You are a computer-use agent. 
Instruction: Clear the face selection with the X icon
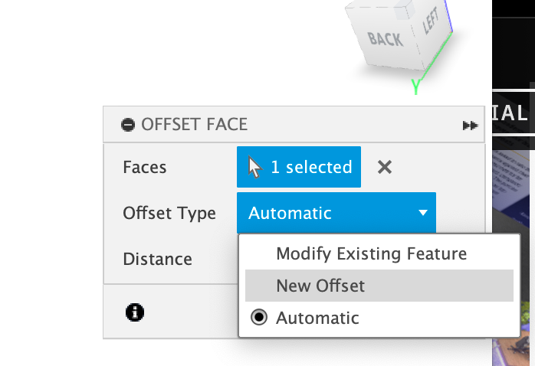click(385, 167)
